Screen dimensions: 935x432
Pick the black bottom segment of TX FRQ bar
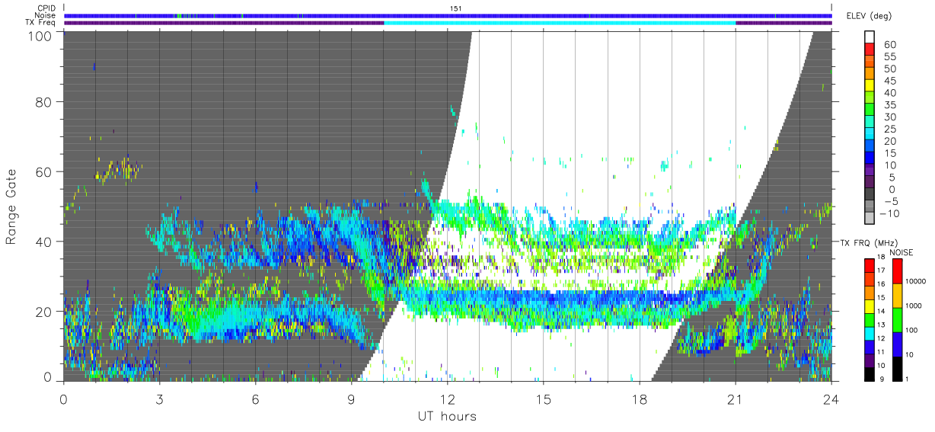[x=869, y=374]
